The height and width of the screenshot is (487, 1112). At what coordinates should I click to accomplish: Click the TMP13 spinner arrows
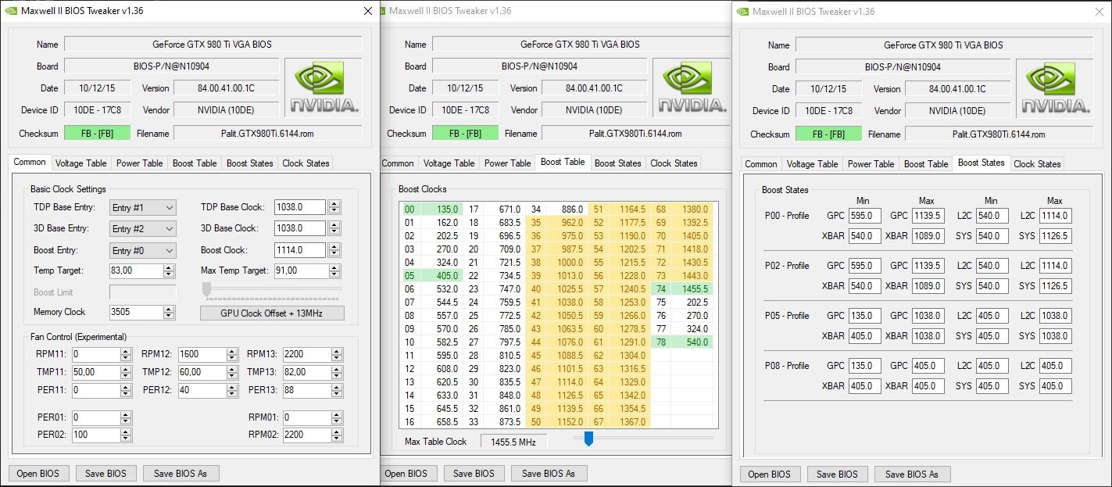[x=338, y=372]
